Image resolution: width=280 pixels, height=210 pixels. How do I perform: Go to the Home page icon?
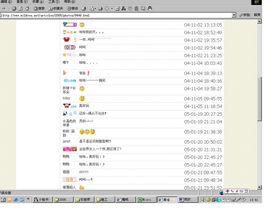pos(27,9)
